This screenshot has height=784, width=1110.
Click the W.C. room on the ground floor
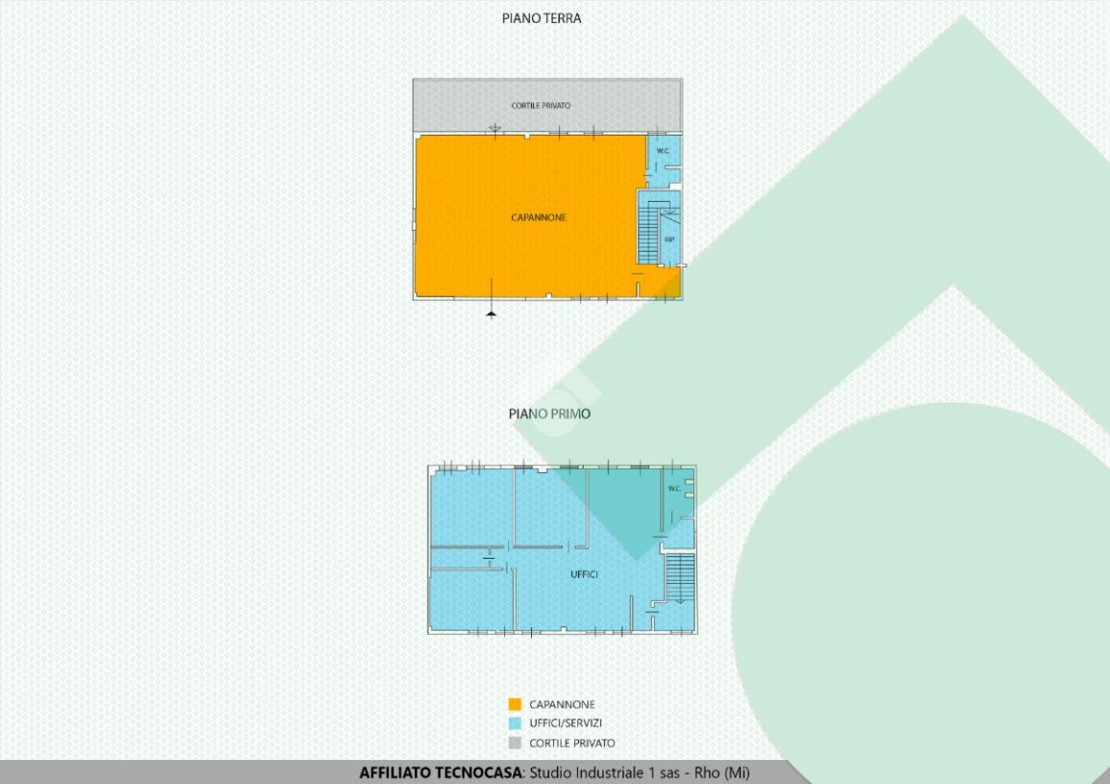663,152
